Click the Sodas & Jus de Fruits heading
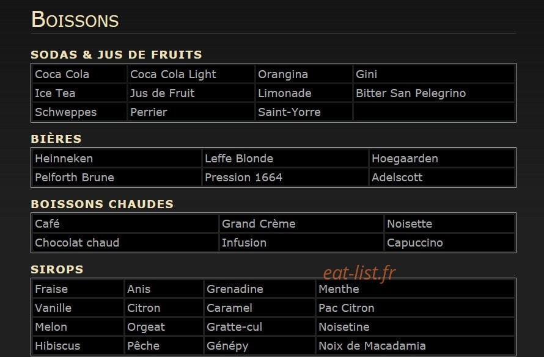The width and height of the screenshot is (544, 357). coord(116,54)
